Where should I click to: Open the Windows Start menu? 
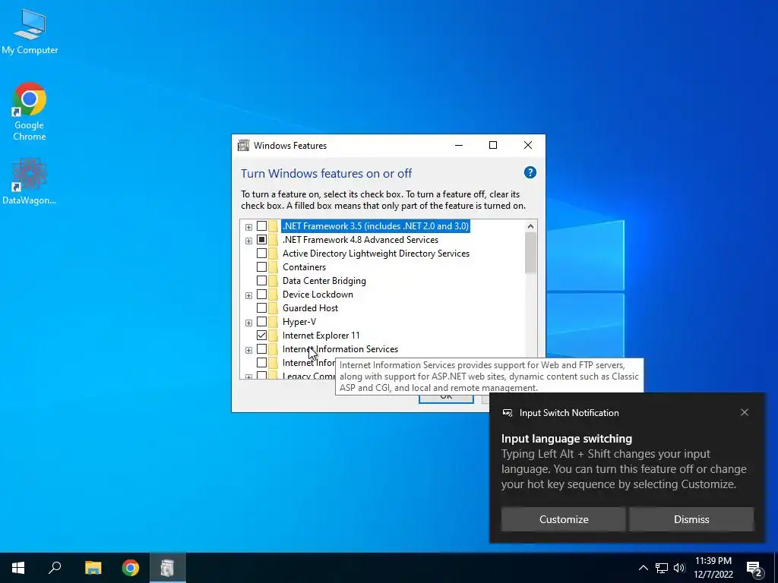coord(18,568)
